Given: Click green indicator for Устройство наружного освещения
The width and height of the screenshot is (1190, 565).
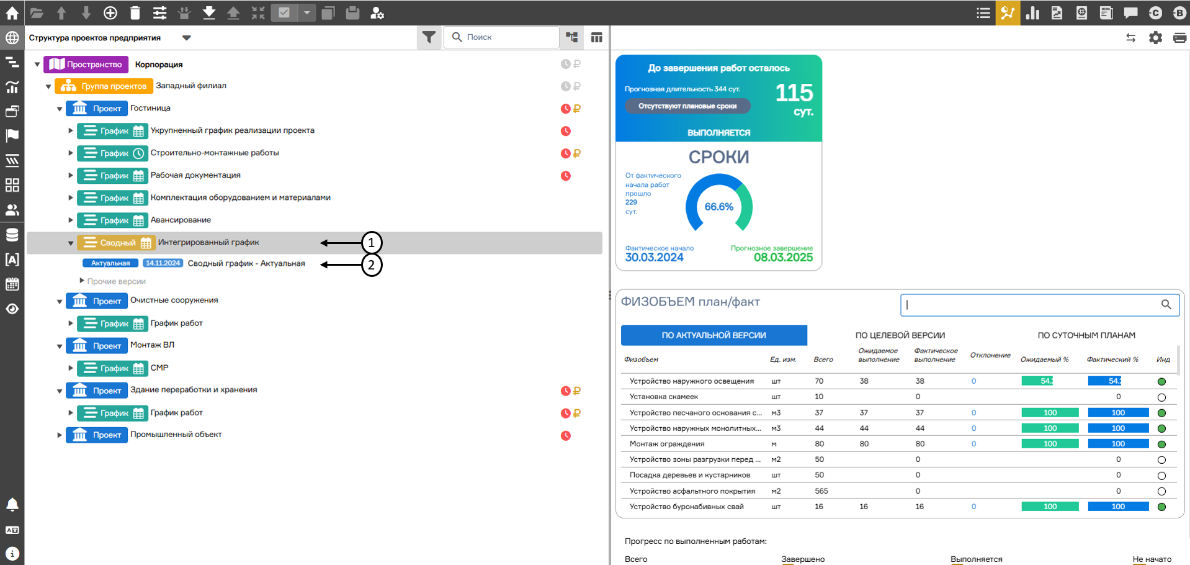Looking at the screenshot, I should click(x=1161, y=382).
